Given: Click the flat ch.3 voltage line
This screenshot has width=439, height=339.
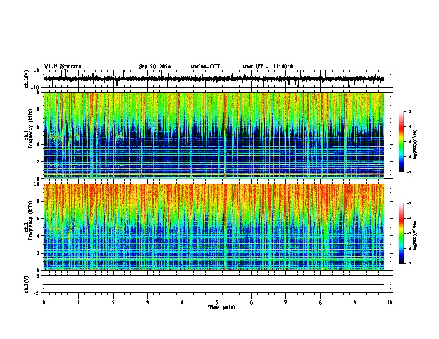Looking at the screenshot, I should [214, 284].
